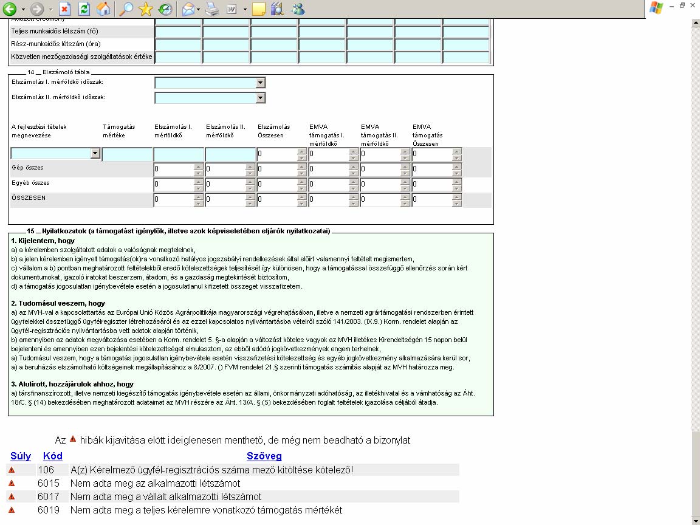Click the gray Forward arrow button

pos(37,9)
